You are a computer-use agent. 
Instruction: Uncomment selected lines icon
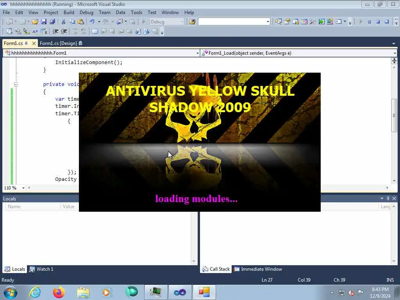point(84,31)
